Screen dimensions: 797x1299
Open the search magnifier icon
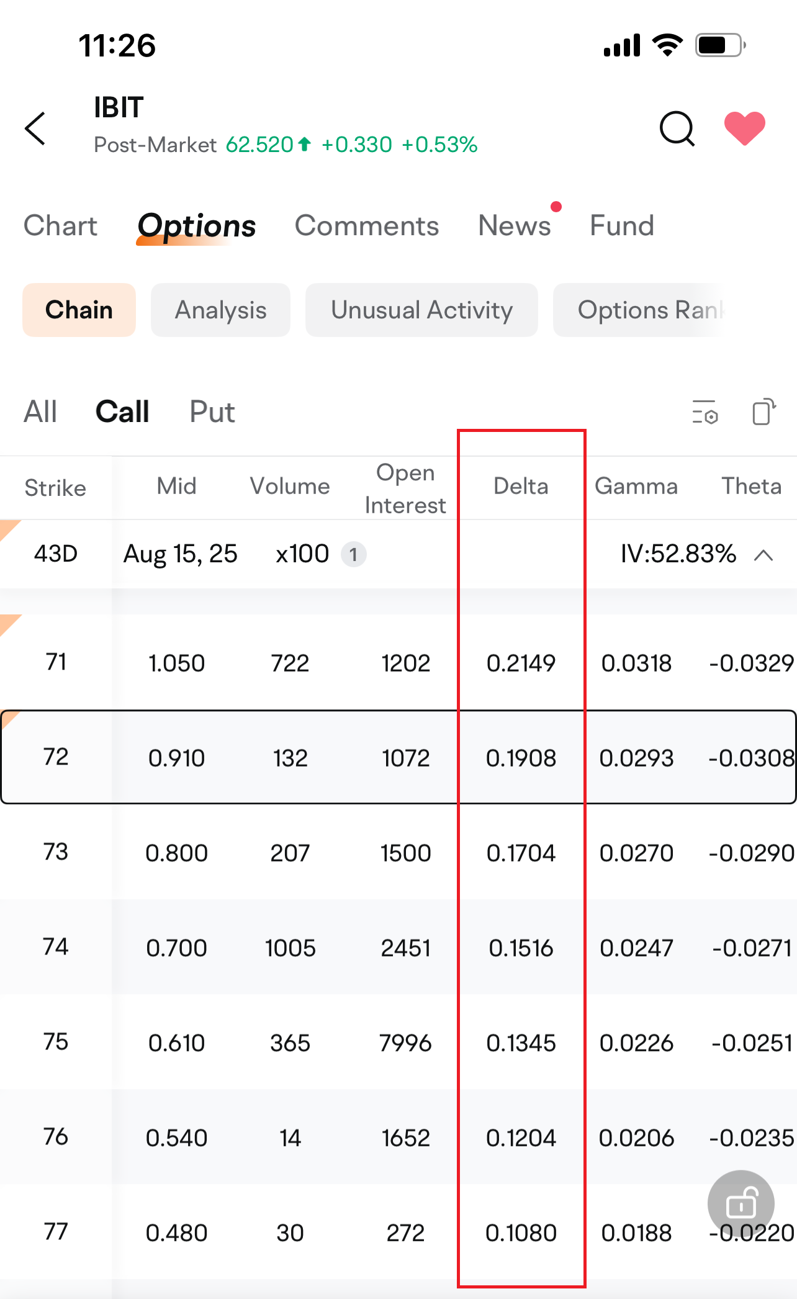[x=677, y=128]
